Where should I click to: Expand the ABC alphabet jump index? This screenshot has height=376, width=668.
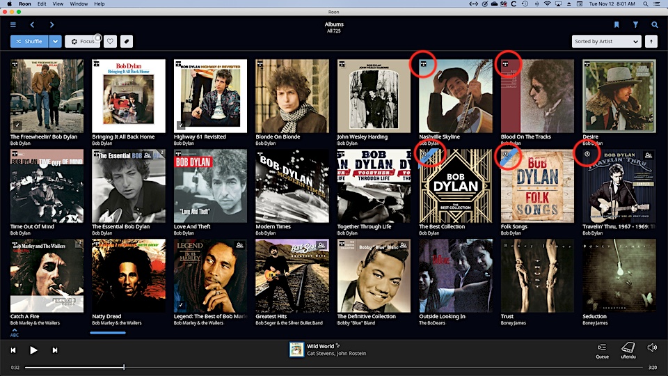[15, 332]
